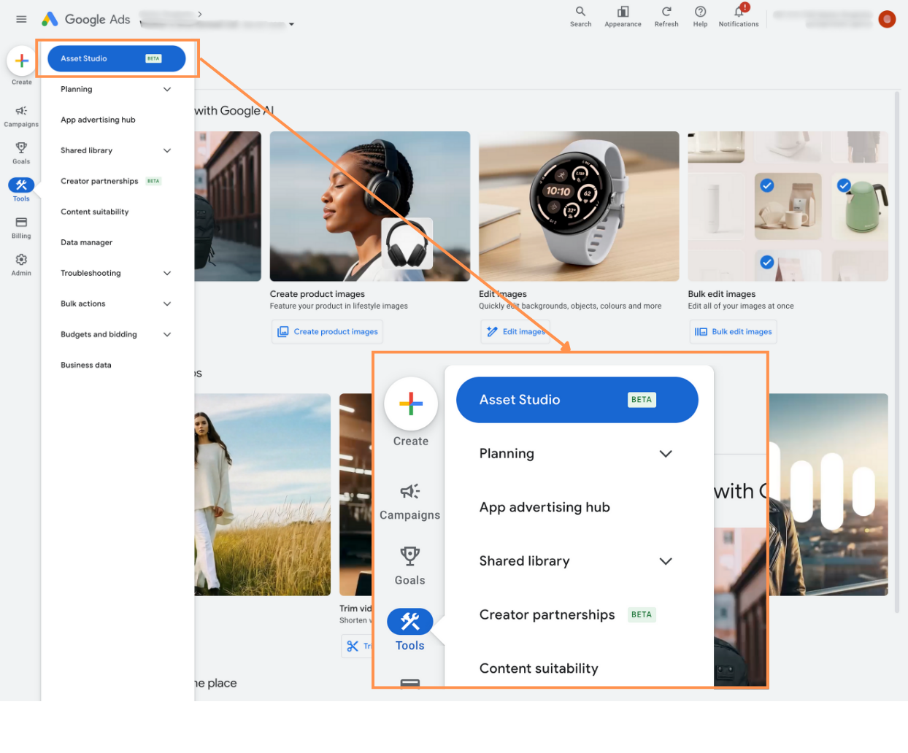Click the Create plus button
Screen dimensions: 908x753
tap(22, 61)
